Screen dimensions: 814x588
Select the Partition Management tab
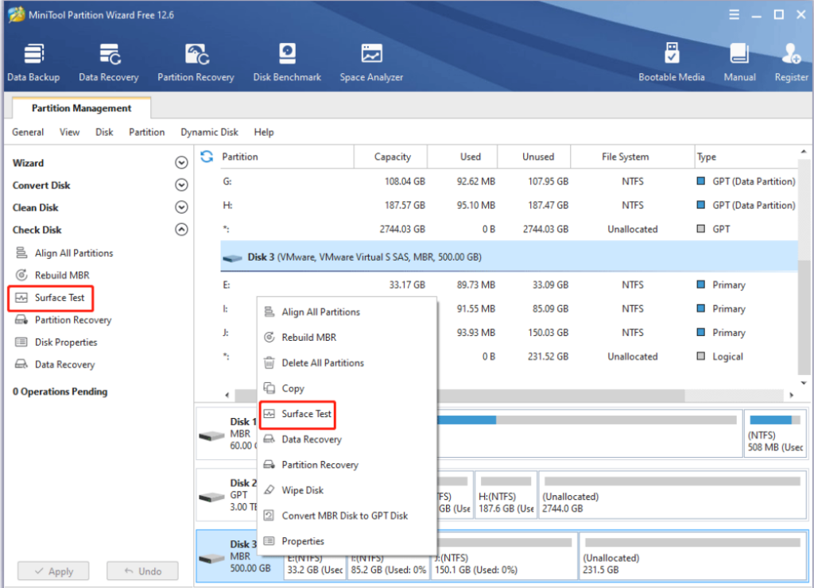pos(81,108)
